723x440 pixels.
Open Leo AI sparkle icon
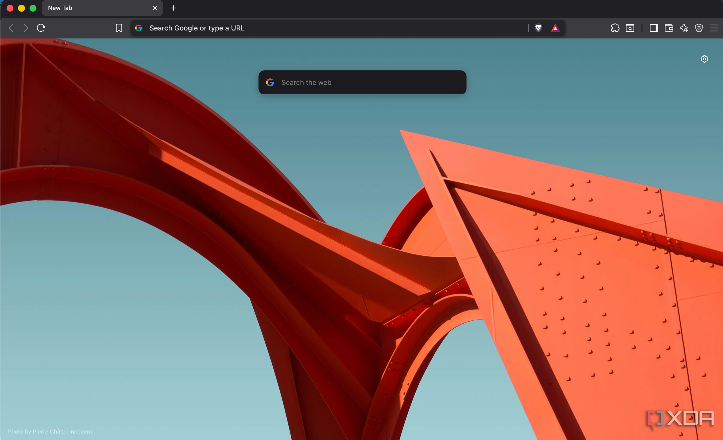point(684,28)
